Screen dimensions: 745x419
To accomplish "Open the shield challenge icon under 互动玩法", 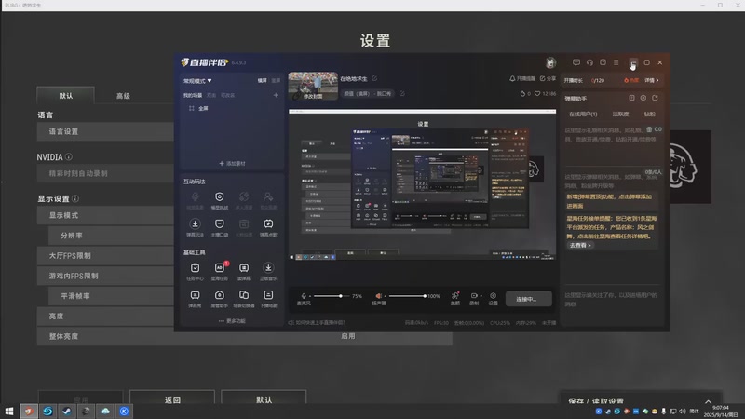I will coord(220,200).
